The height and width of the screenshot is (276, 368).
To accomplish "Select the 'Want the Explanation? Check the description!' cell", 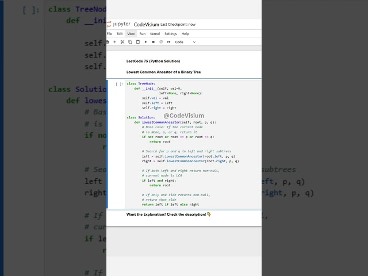I will coord(168,214).
